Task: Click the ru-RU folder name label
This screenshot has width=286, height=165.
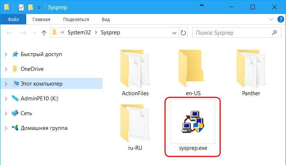Action: tap(135, 148)
